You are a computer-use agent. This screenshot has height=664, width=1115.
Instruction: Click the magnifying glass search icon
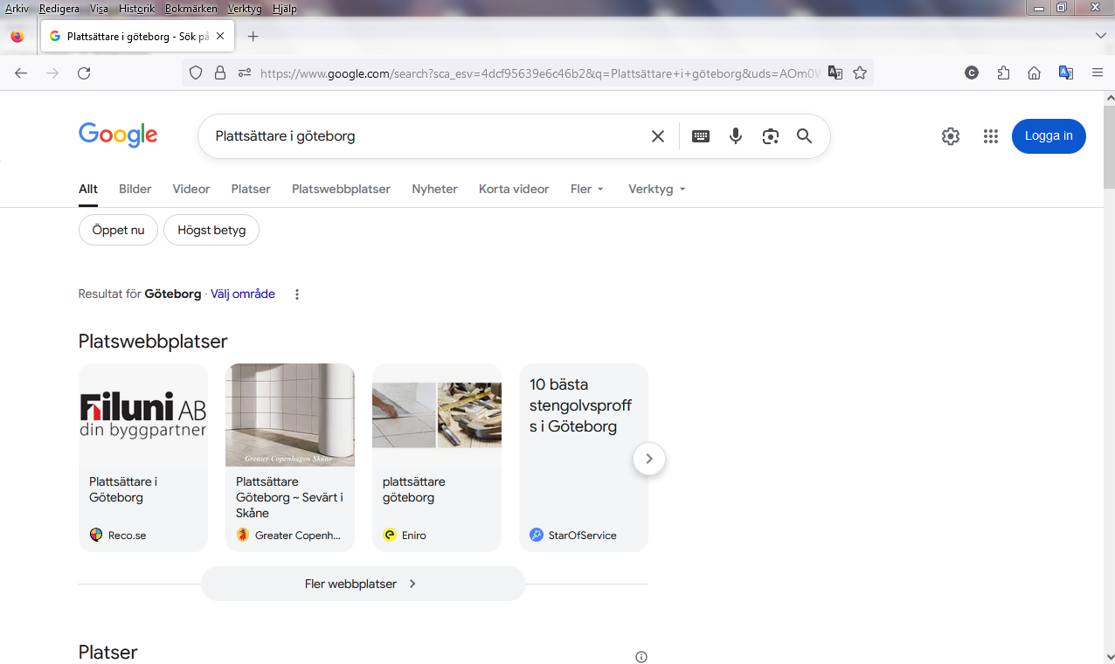[x=804, y=136]
